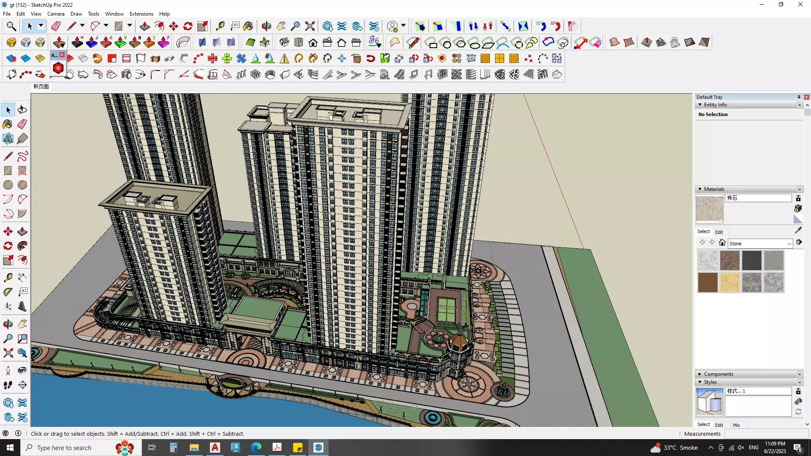This screenshot has width=811, height=456.
Task: Click the Materials Details arrow button
Action: click(x=799, y=242)
